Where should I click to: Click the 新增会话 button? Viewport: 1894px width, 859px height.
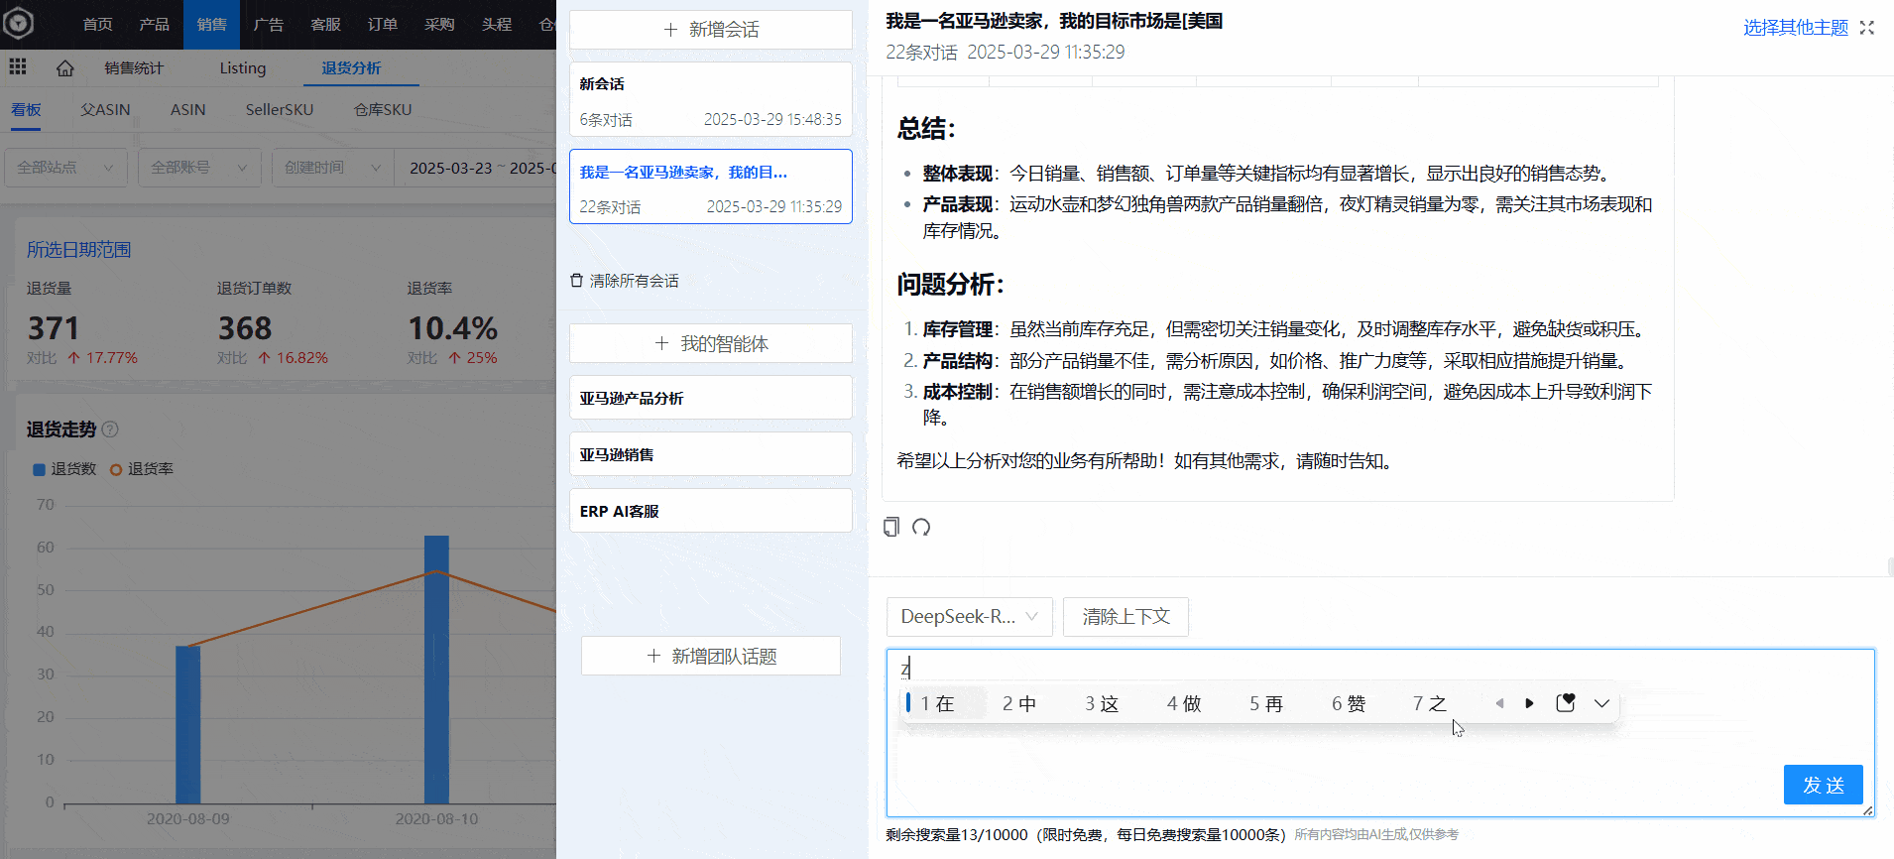point(711,30)
